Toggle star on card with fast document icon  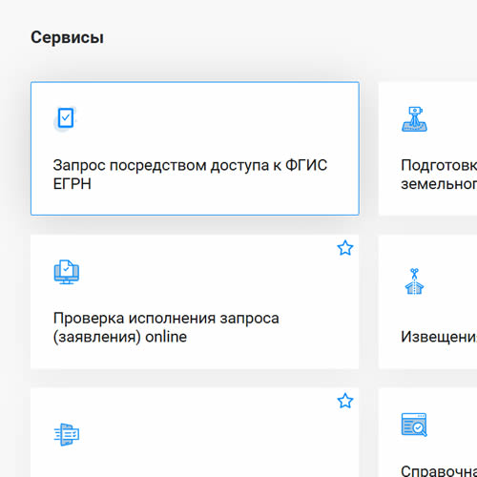point(345,401)
